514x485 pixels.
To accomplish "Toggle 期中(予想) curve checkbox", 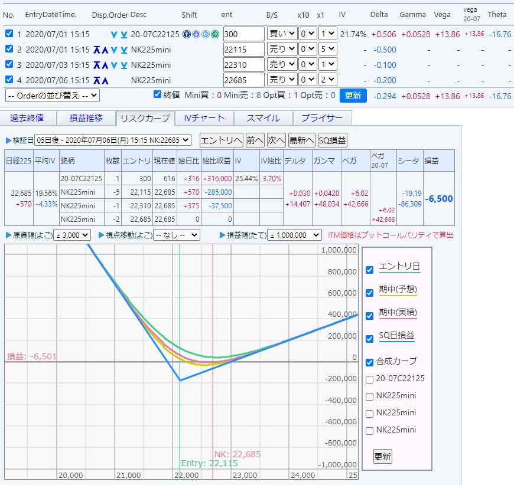I will 369,293.
